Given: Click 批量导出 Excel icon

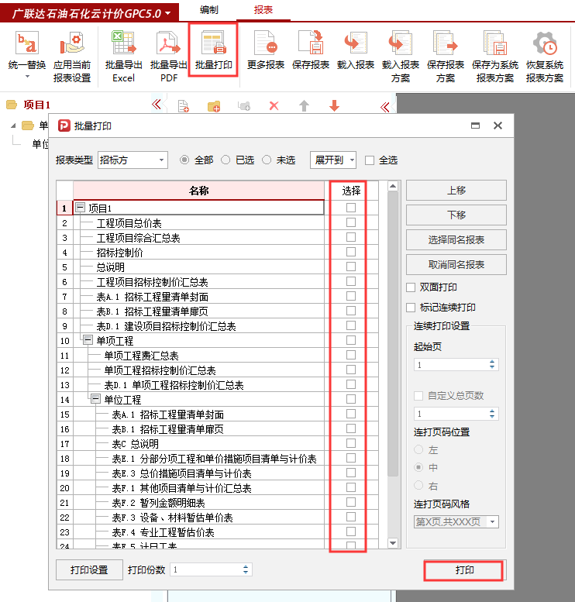Looking at the screenshot, I should pyautogui.click(x=124, y=43).
